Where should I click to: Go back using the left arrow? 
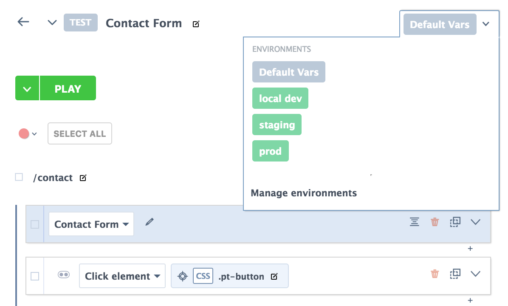pyautogui.click(x=23, y=22)
